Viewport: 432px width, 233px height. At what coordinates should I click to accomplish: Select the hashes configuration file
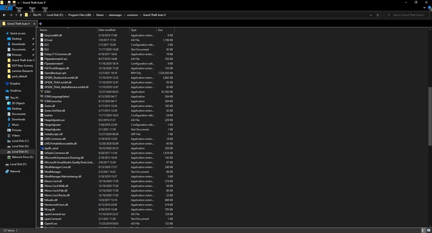48,115
